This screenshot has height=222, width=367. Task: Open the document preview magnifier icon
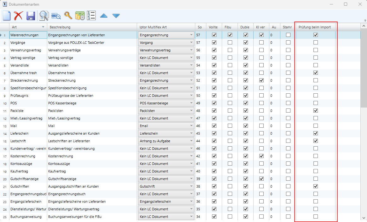click(x=44, y=16)
